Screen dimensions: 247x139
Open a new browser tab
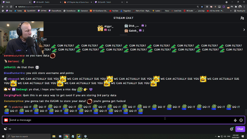coord(127,2)
